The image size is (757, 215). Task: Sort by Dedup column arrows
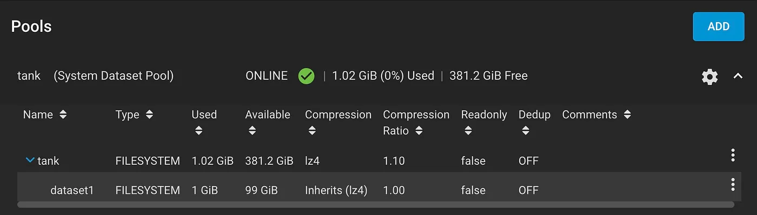pos(526,131)
